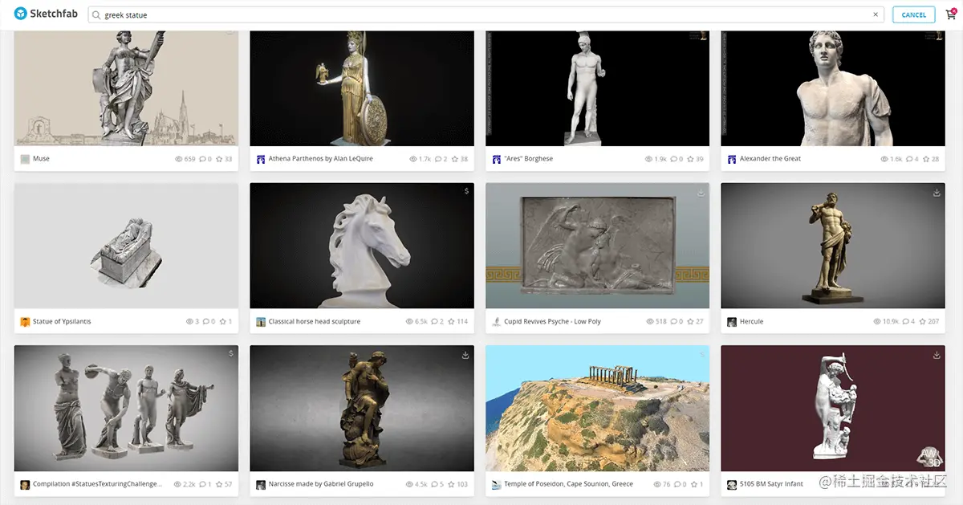The height and width of the screenshot is (505, 963).
Task: Click the download icon on 5105 BM Satyr Infant
Action: coord(937,356)
